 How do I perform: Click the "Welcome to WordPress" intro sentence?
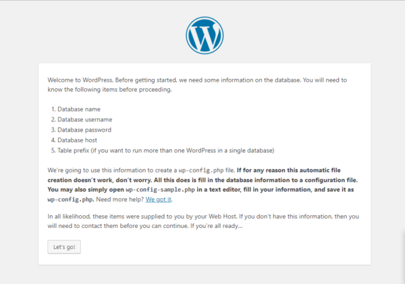(x=81, y=80)
